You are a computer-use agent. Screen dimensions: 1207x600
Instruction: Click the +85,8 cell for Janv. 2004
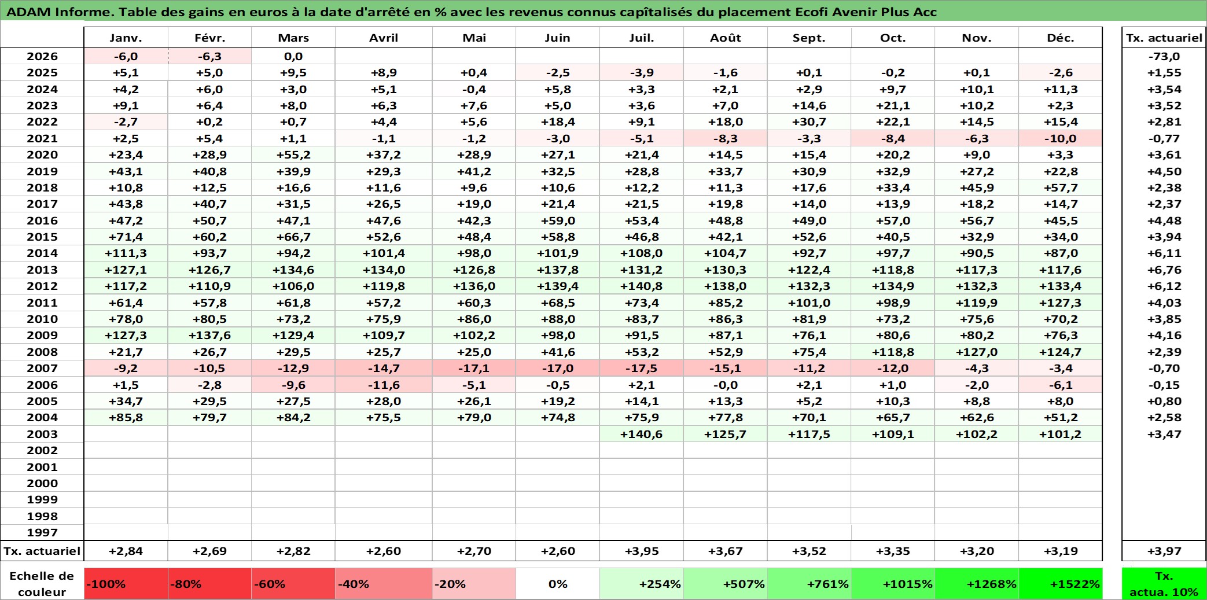[126, 417]
